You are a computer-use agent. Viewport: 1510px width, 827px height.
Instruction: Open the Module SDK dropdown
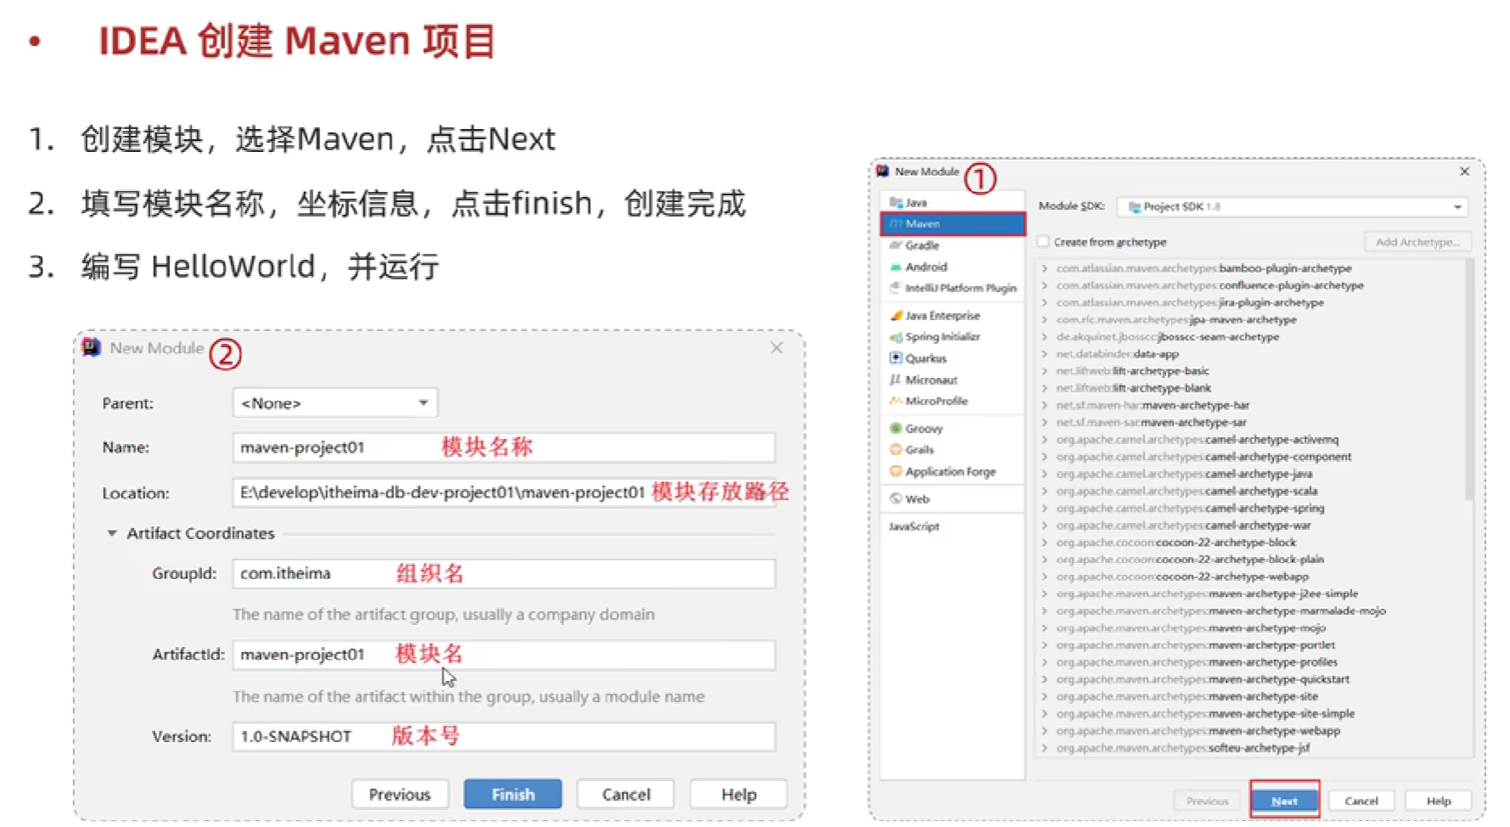click(x=1293, y=206)
